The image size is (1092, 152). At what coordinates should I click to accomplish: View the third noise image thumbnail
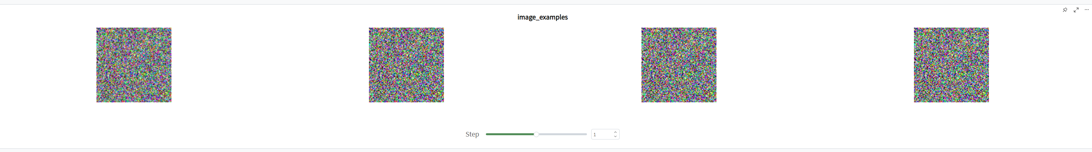(679, 65)
